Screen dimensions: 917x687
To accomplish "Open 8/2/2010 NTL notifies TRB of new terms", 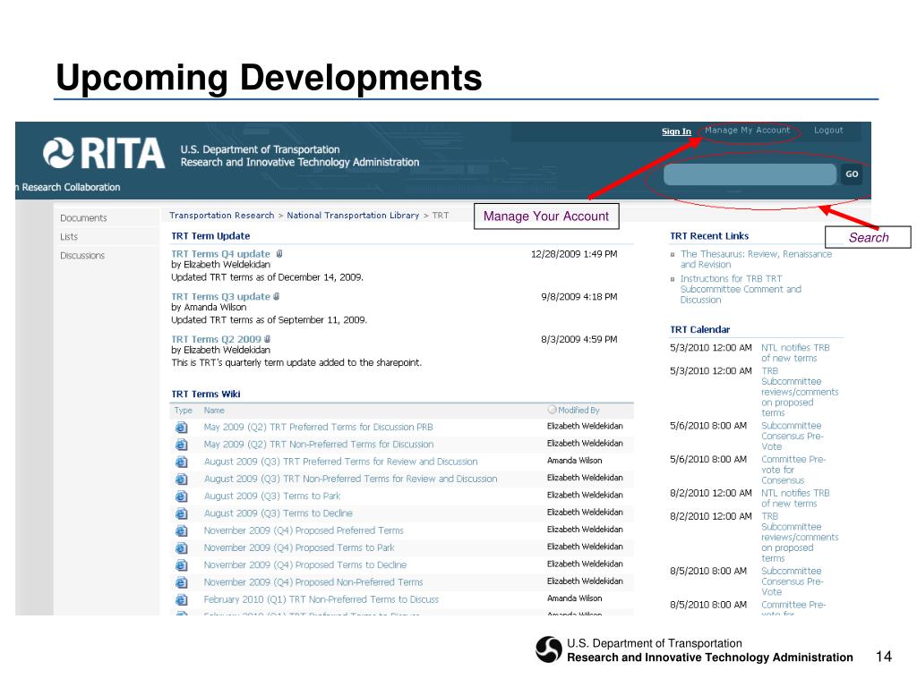I will point(795,497).
